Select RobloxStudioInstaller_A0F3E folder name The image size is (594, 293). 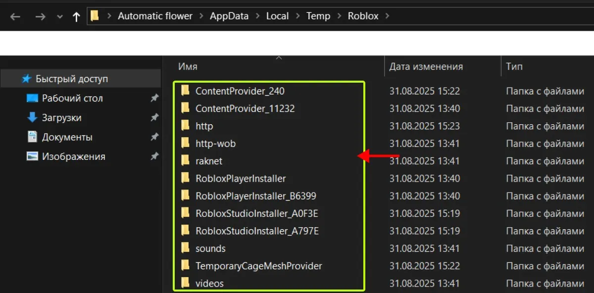pyautogui.click(x=256, y=213)
